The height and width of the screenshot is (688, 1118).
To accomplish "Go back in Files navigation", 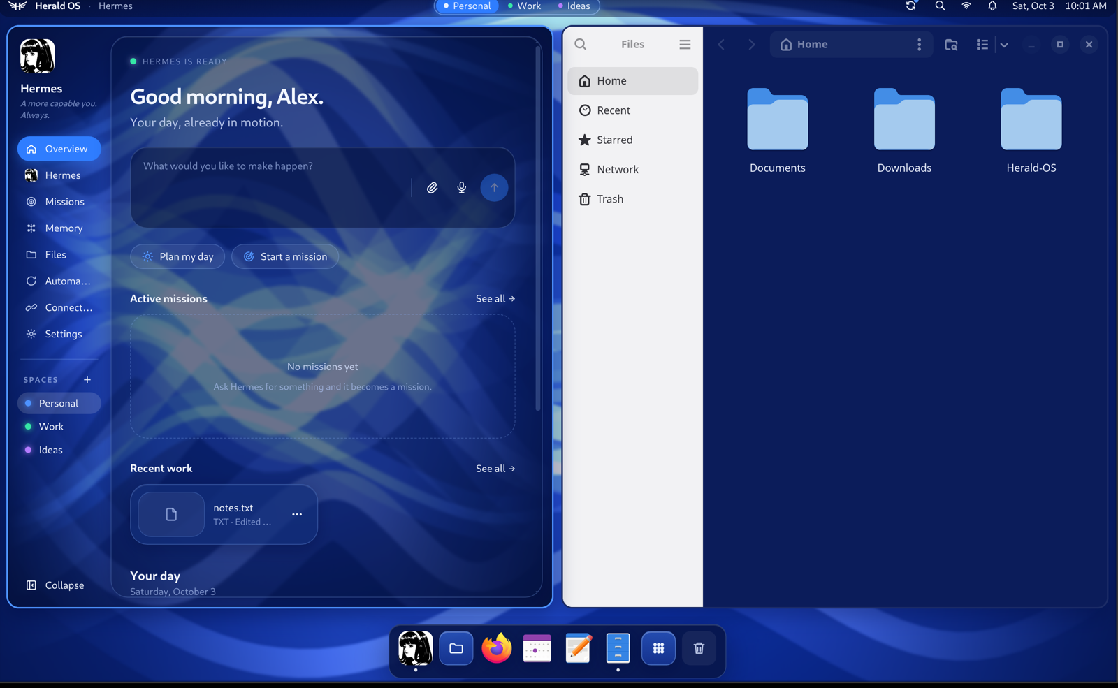I will (x=722, y=45).
